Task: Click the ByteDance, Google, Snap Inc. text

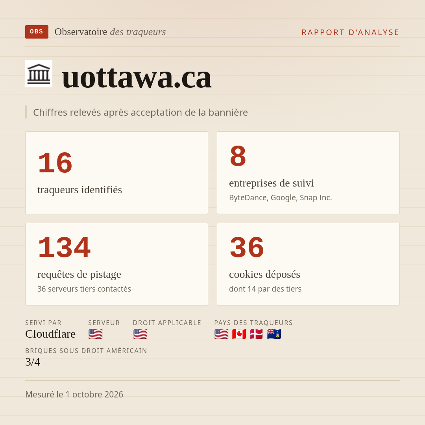Action: pos(280,198)
